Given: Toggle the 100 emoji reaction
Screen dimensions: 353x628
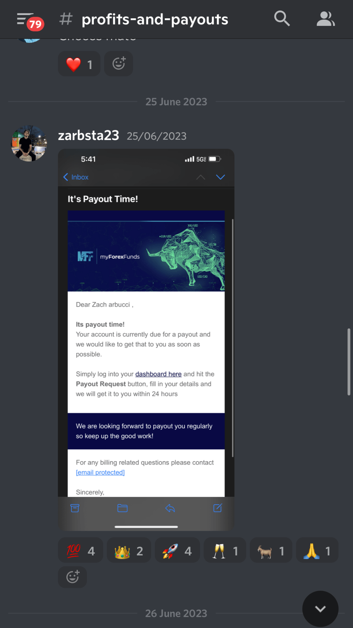Looking at the screenshot, I should coord(81,550).
